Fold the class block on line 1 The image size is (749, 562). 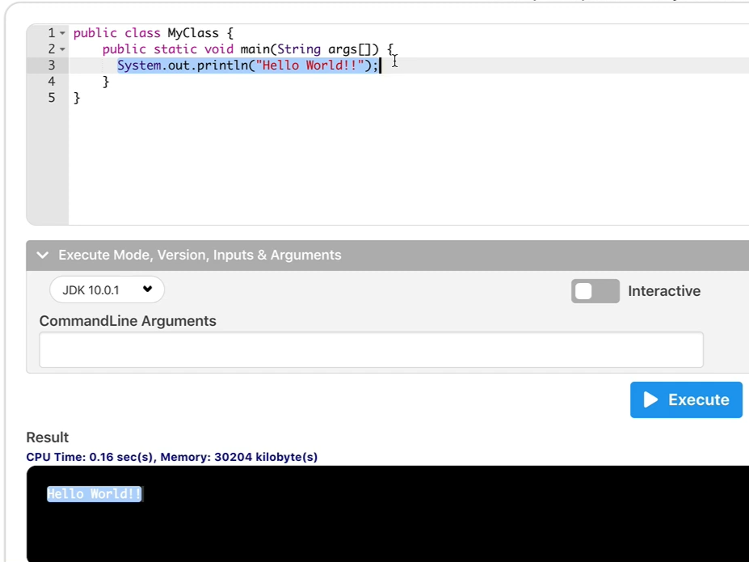coord(62,33)
